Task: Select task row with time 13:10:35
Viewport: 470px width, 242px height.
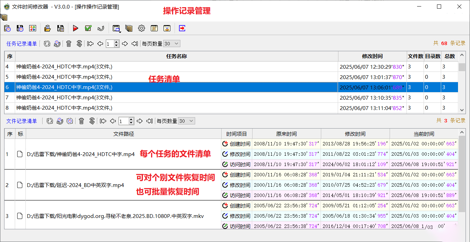Action: (231, 98)
